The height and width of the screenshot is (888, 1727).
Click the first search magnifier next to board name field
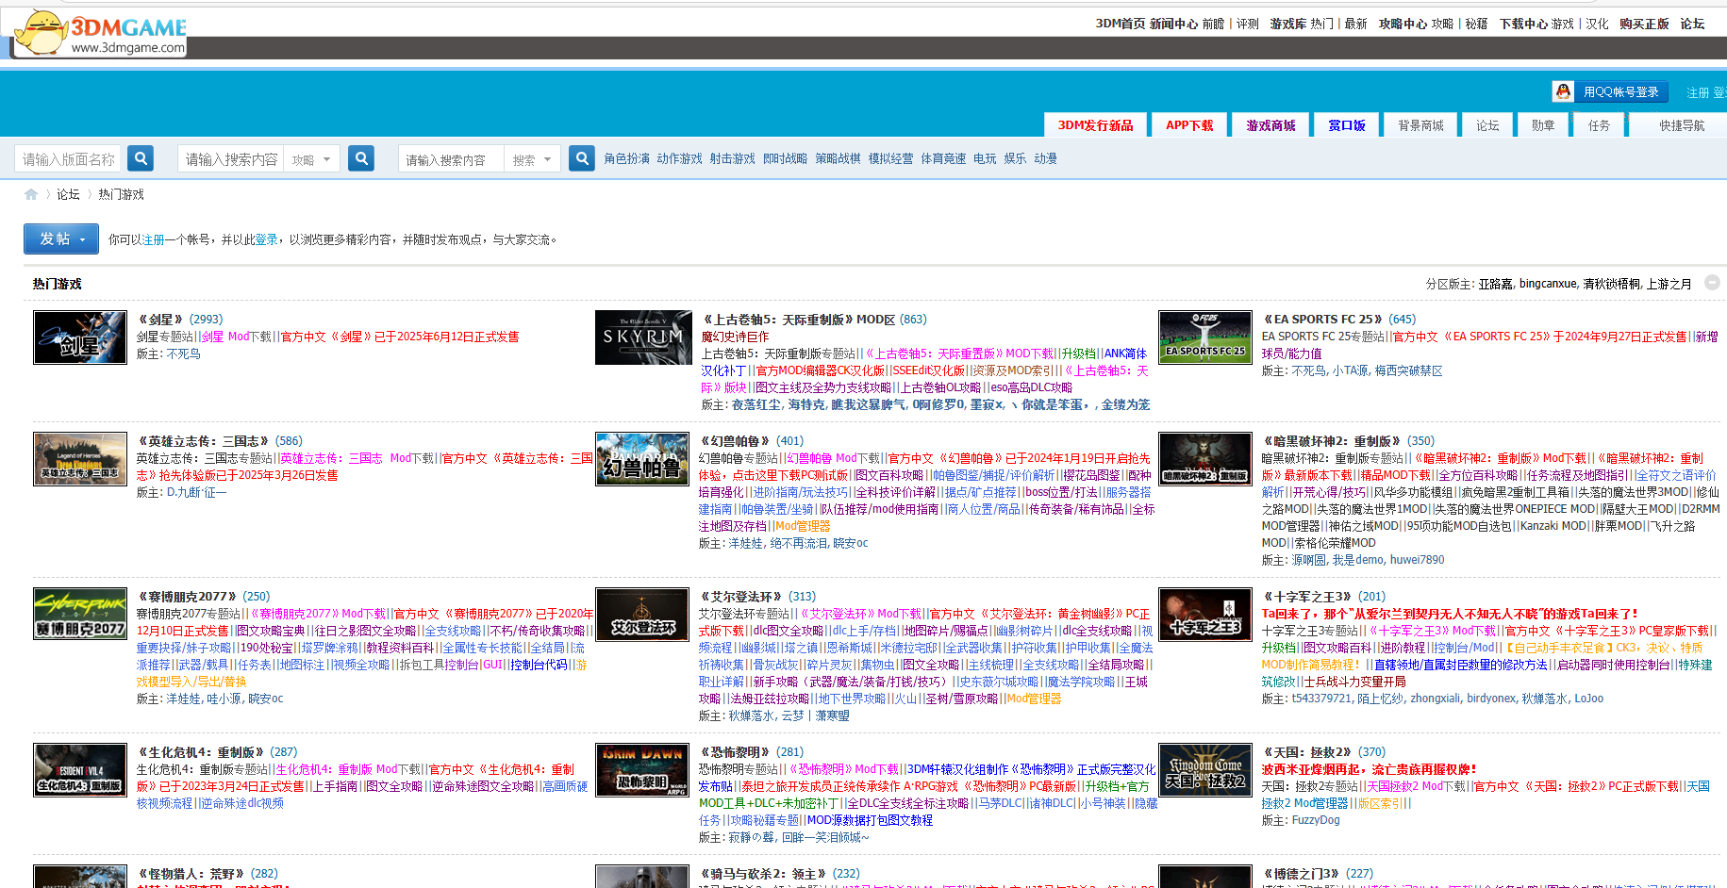(x=141, y=158)
